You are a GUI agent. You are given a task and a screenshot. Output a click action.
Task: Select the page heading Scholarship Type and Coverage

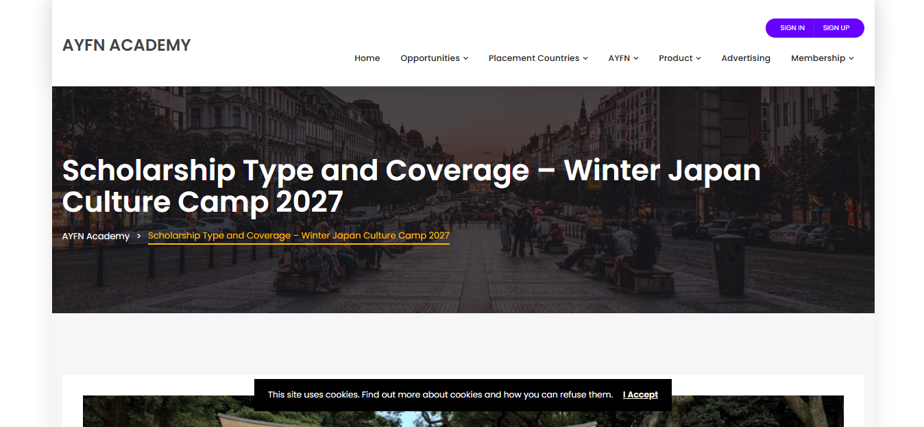coord(411,186)
